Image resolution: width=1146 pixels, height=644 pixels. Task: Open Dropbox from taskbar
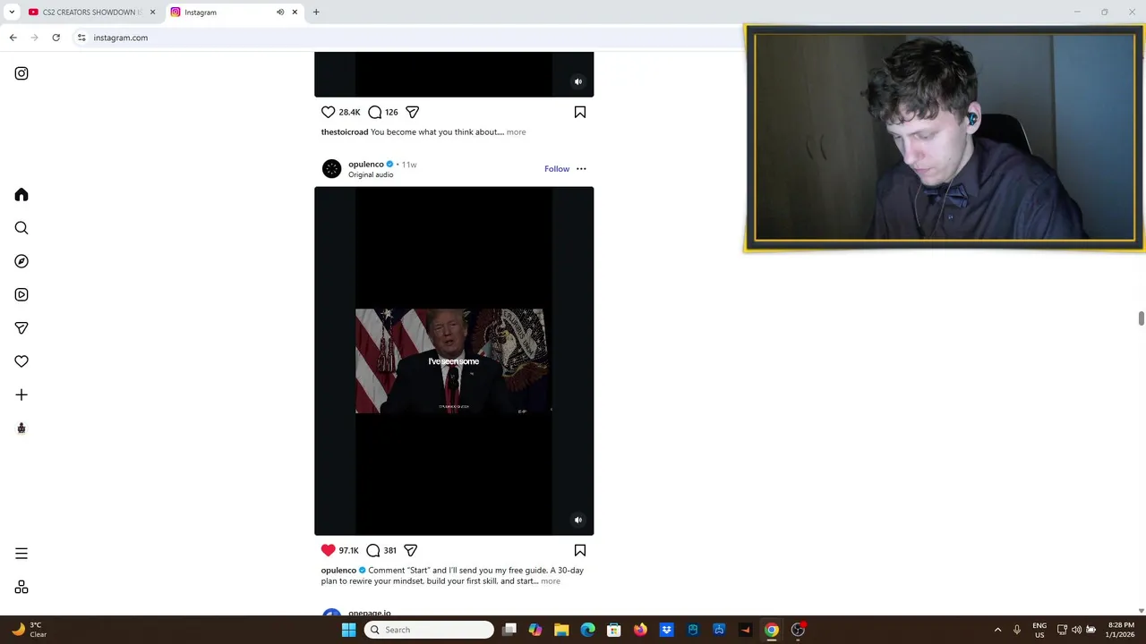[x=666, y=630]
